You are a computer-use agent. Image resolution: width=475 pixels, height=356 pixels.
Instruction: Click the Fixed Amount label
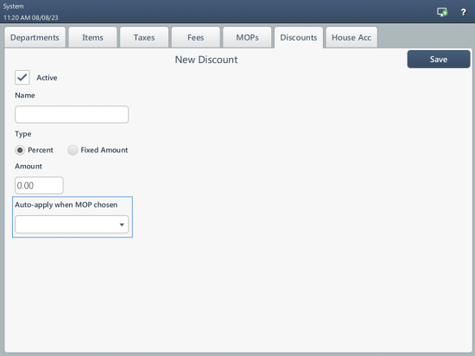pyautogui.click(x=104, y=150)
